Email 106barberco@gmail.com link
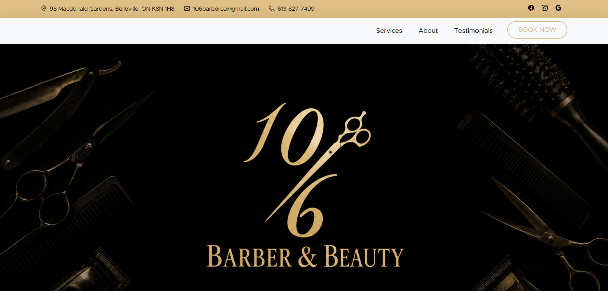 [x=226, y=9]
